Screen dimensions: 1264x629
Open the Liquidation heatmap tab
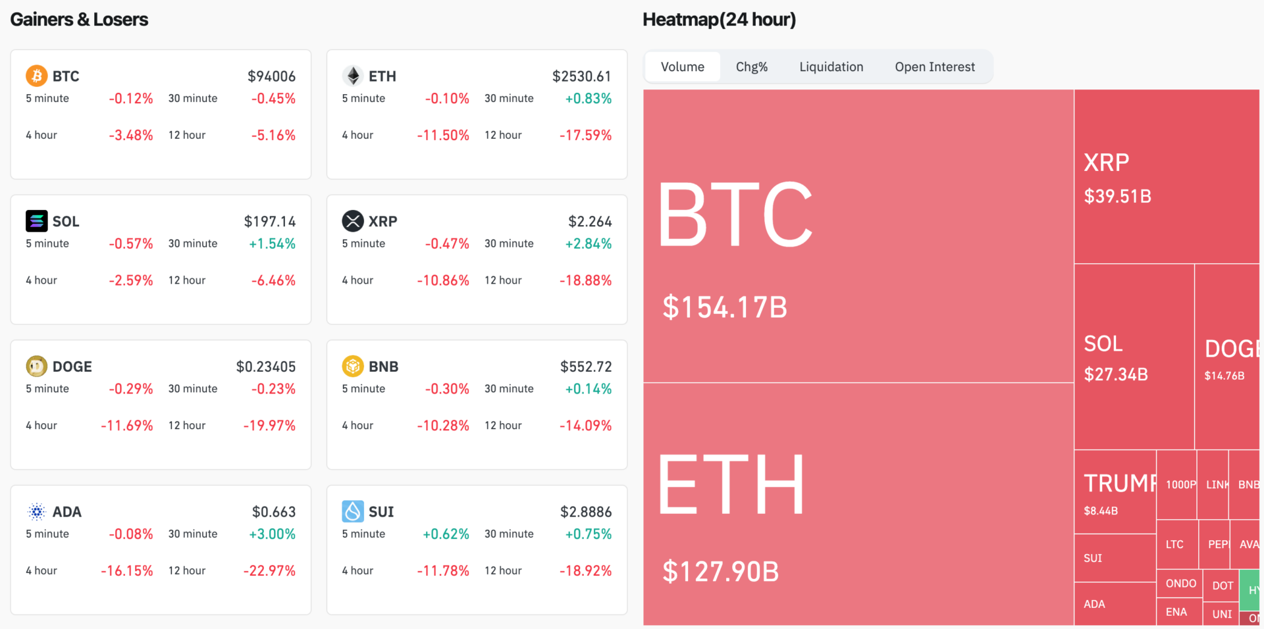point(831,67)
